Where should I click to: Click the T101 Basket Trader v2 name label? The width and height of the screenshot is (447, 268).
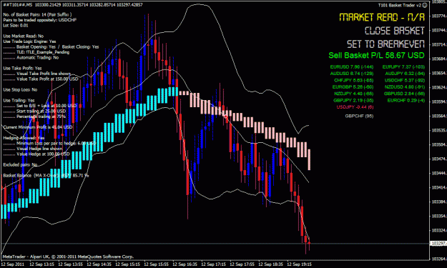click(x=399, y=5)
